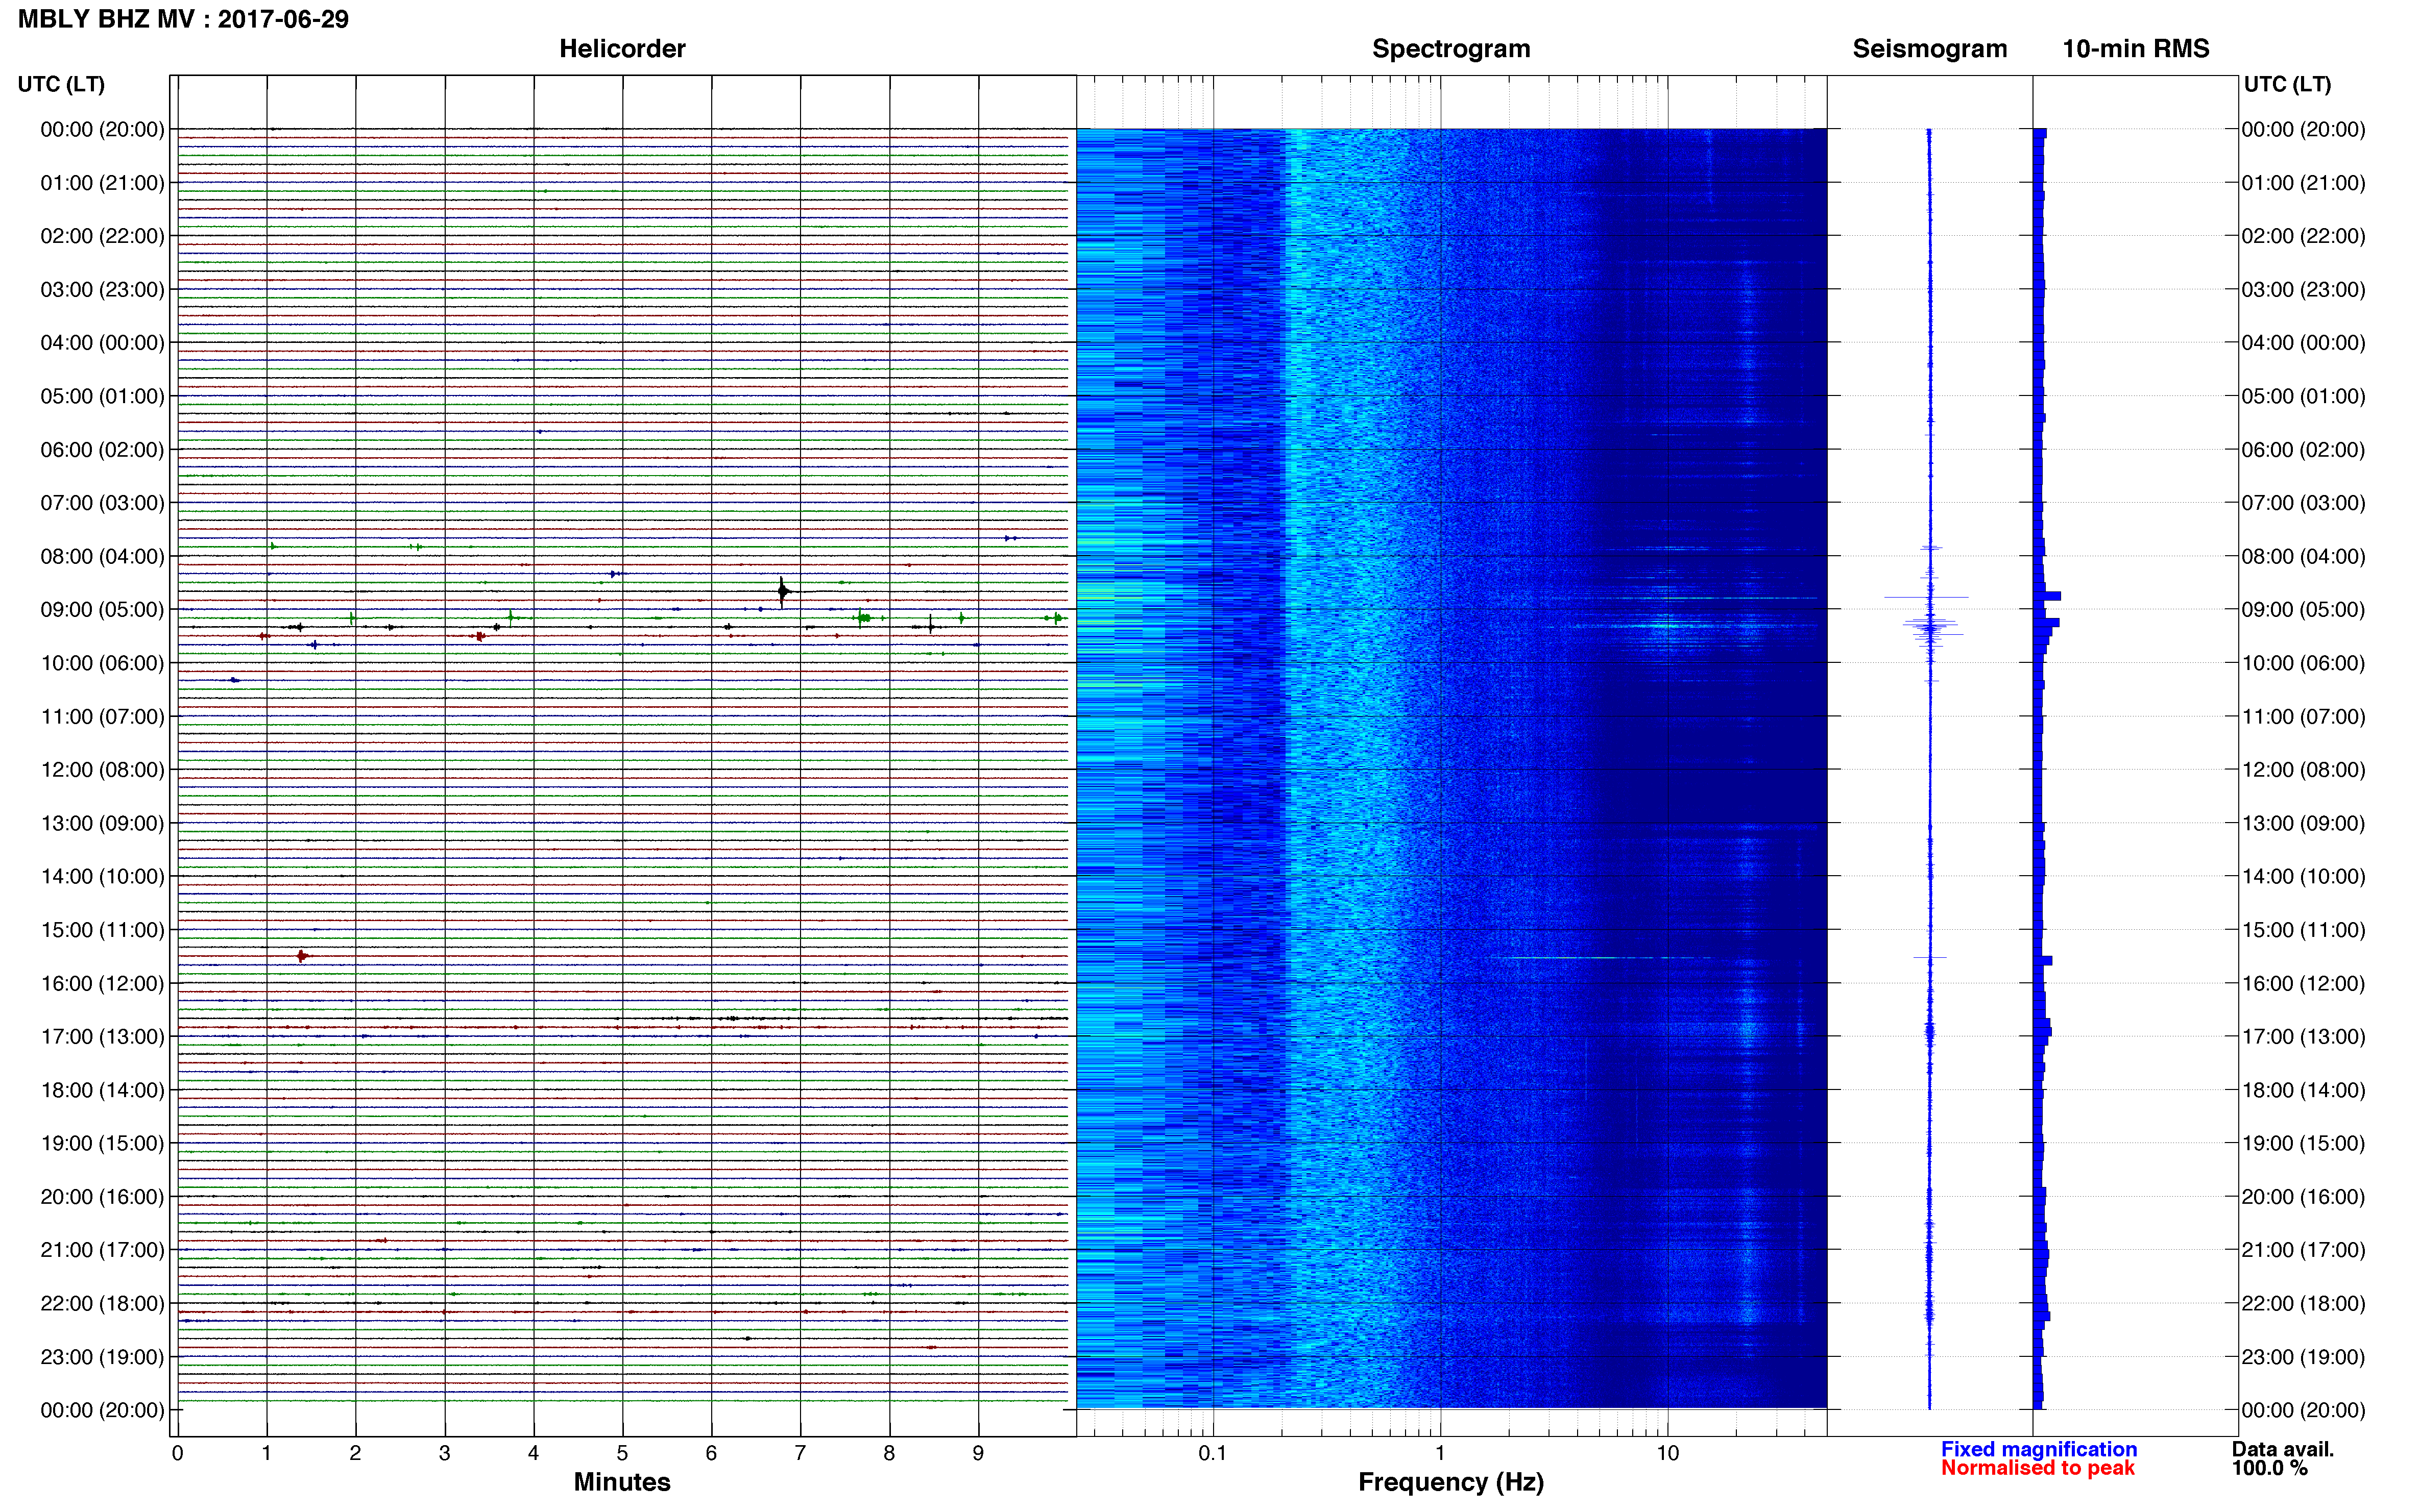The image size is (2420, 1512).
Task: Click left time label 18:00 (14:00)
Action: (x=102, y=1090)
